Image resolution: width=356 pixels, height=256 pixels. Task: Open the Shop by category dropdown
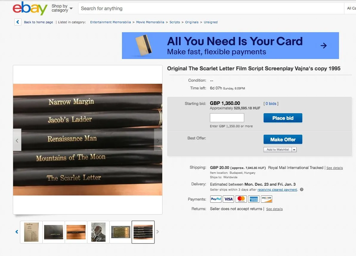(62, 8)
